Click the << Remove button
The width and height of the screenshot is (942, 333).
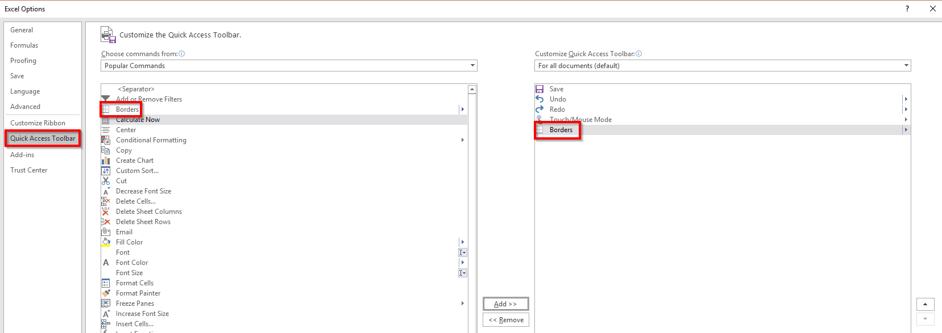(505, 320)
